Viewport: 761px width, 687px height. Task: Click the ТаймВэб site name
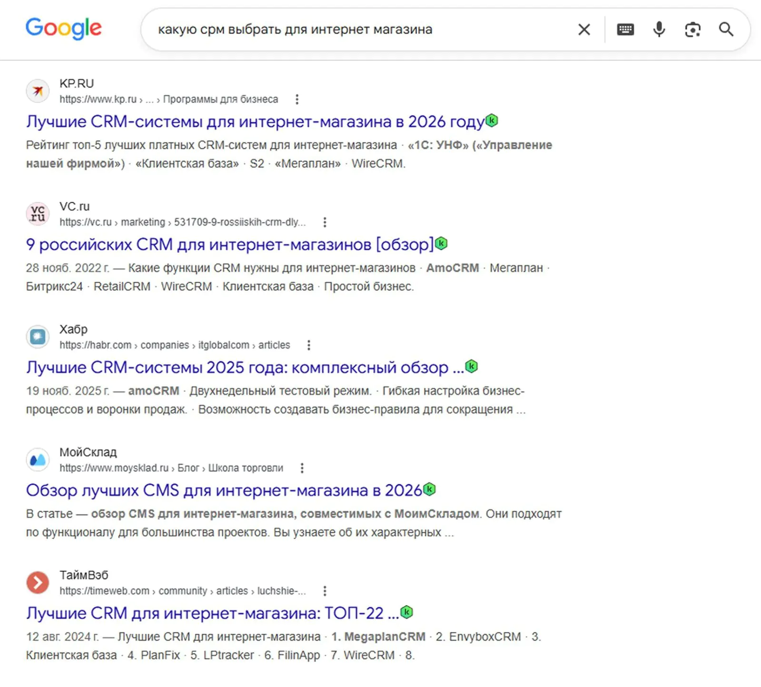pyautogui.click(x=84, y=575)
